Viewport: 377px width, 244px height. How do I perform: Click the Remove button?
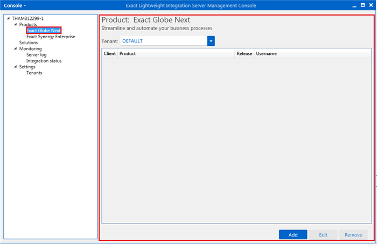(353, 235)
